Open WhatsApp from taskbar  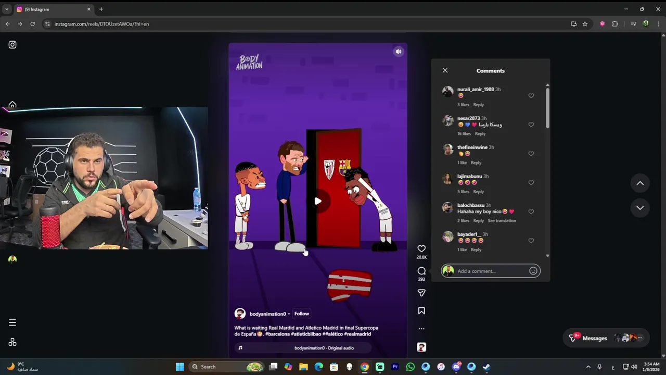click(411, 367)
